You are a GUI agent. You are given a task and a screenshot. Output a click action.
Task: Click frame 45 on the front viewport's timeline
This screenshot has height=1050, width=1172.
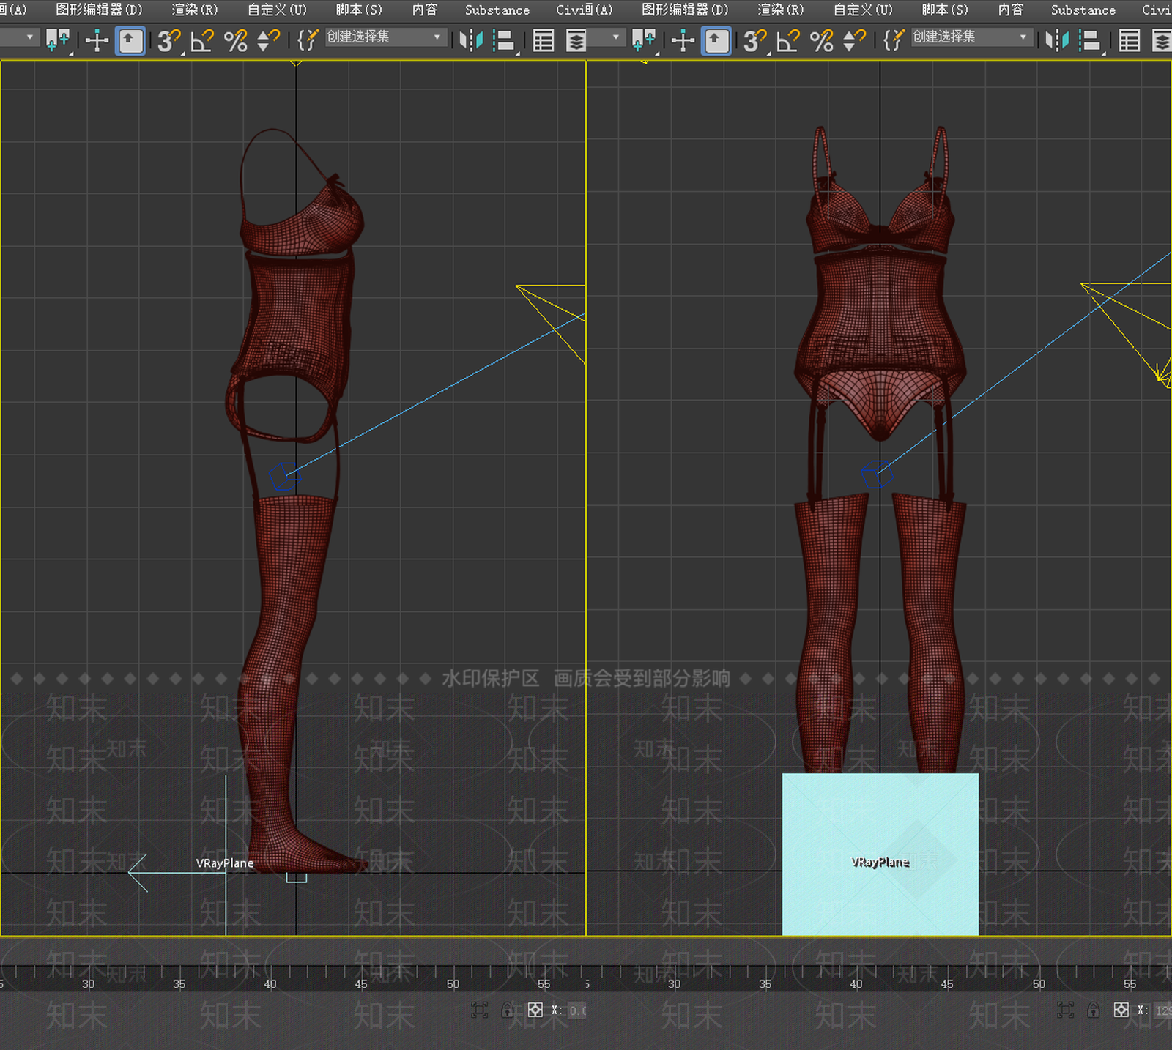click(947, 984)
